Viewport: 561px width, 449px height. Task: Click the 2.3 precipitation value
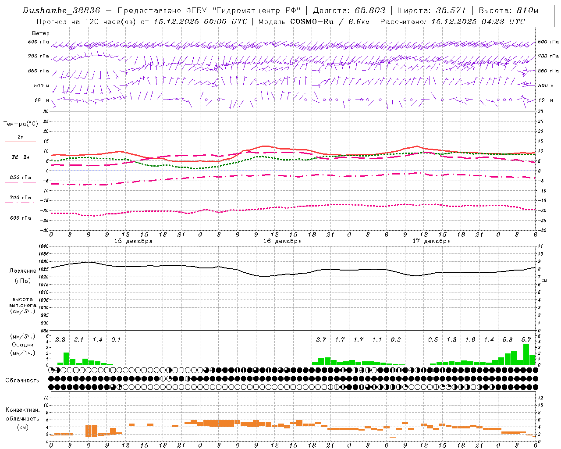[x=60, y=339]
